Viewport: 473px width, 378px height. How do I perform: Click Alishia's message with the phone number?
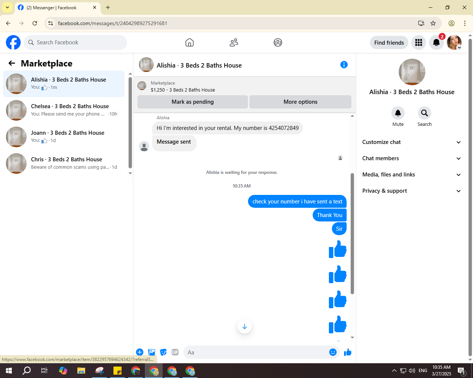(x=228, y=128)
